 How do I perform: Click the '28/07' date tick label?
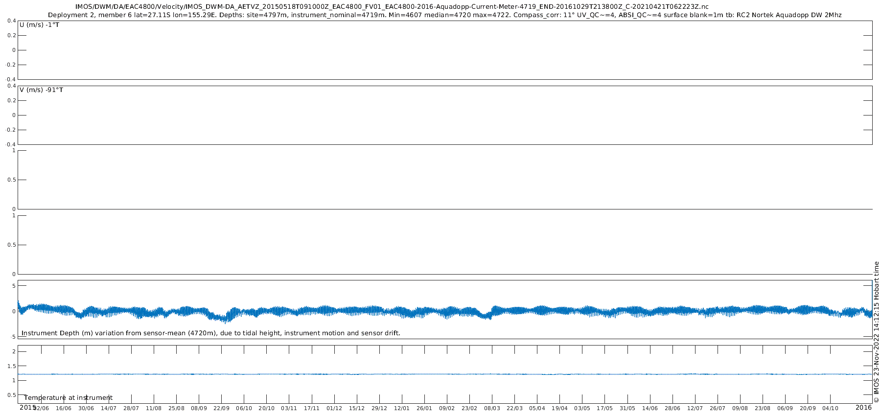tap(131, 408)
